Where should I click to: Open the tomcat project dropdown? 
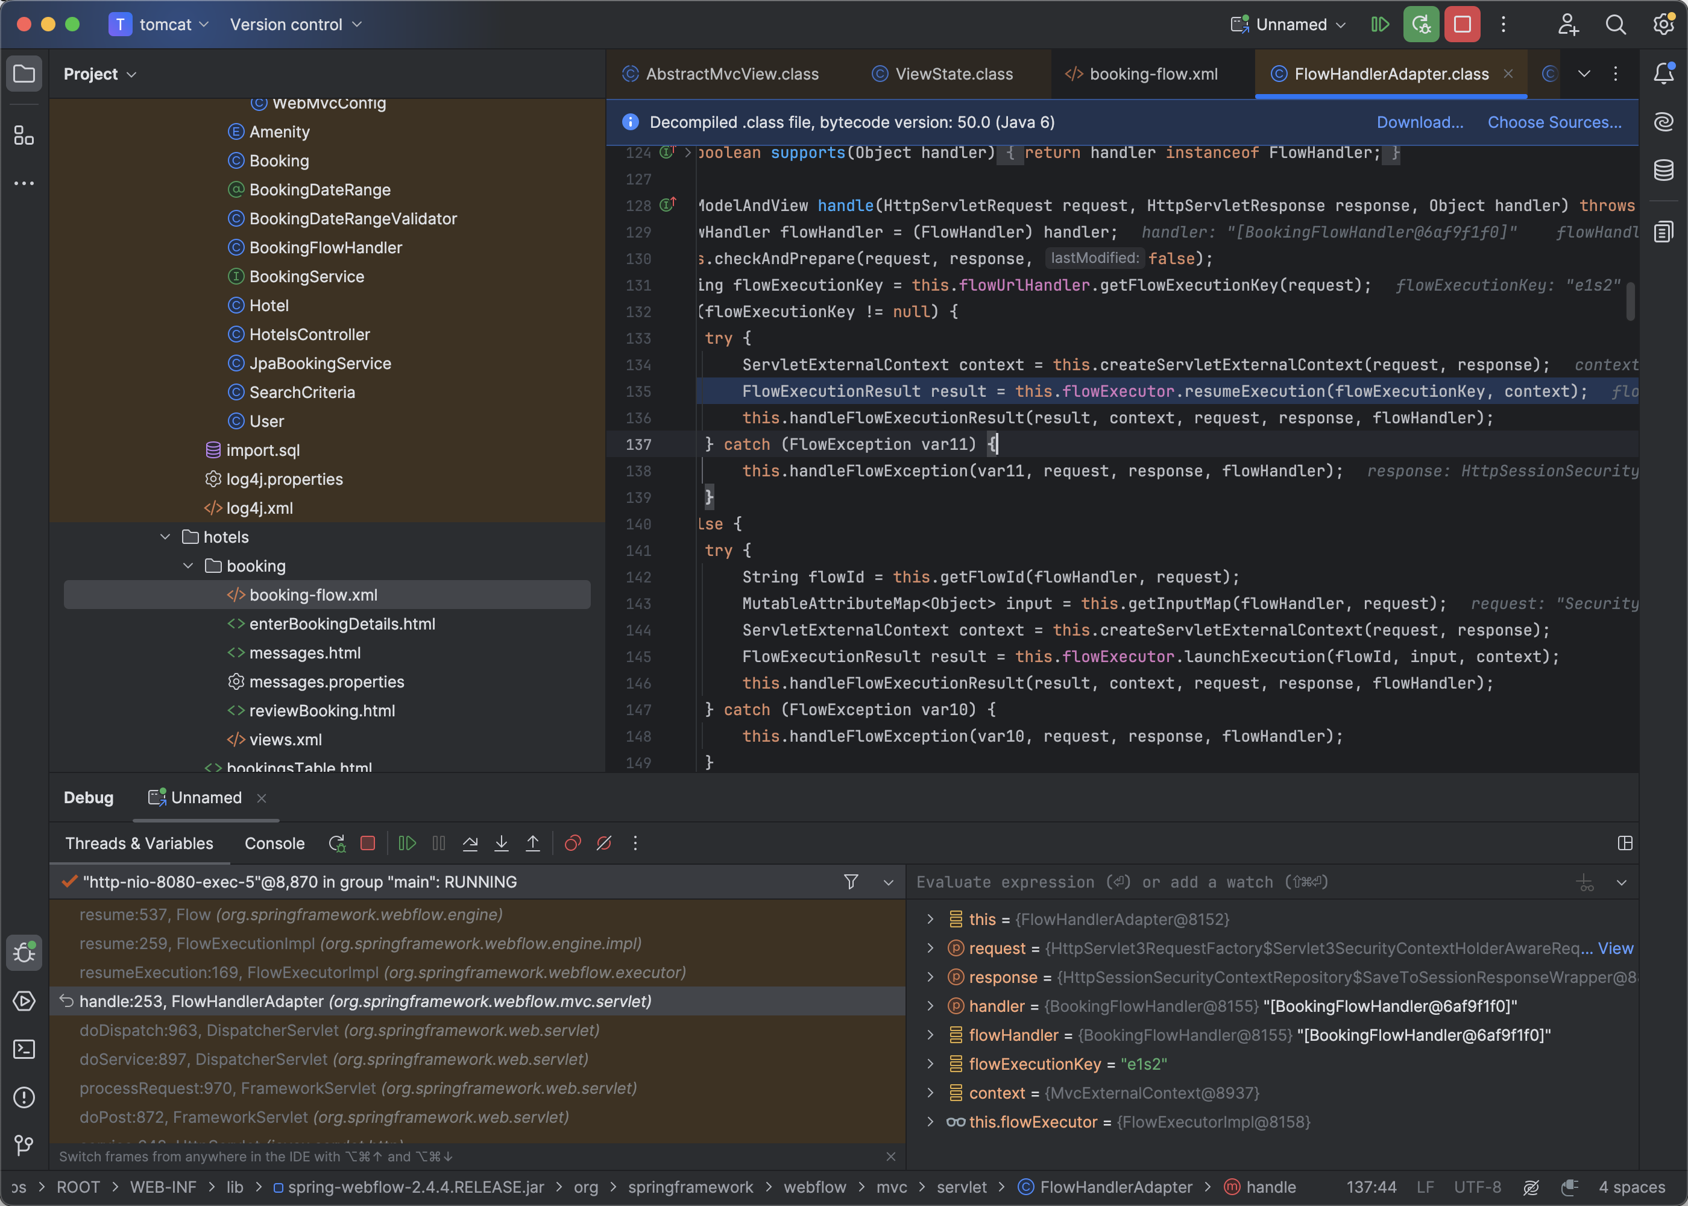click(160, 25)
